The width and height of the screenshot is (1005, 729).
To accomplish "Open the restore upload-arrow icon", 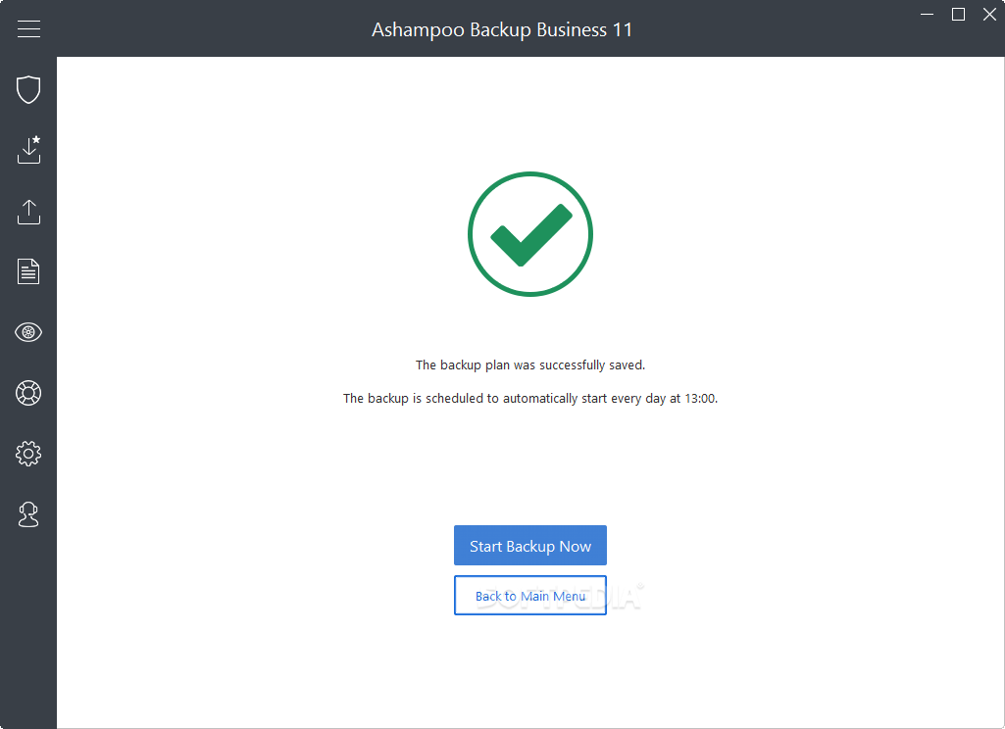I will (x=28, y=212).
